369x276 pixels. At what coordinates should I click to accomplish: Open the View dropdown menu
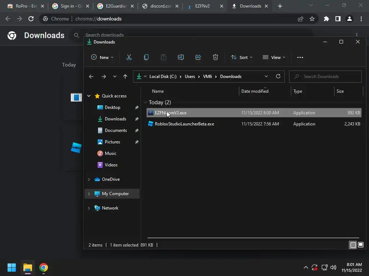[274, 57]
